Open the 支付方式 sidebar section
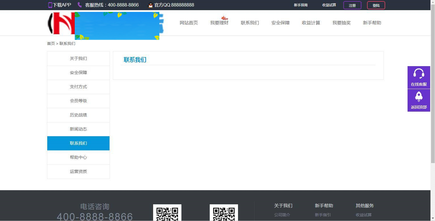Screen dimensions: 435x221 [78, 87]
